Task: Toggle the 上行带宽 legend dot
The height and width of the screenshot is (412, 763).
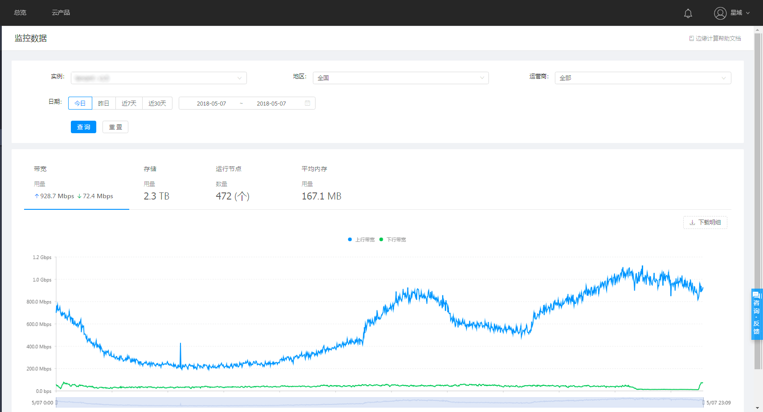Action: 350,240
